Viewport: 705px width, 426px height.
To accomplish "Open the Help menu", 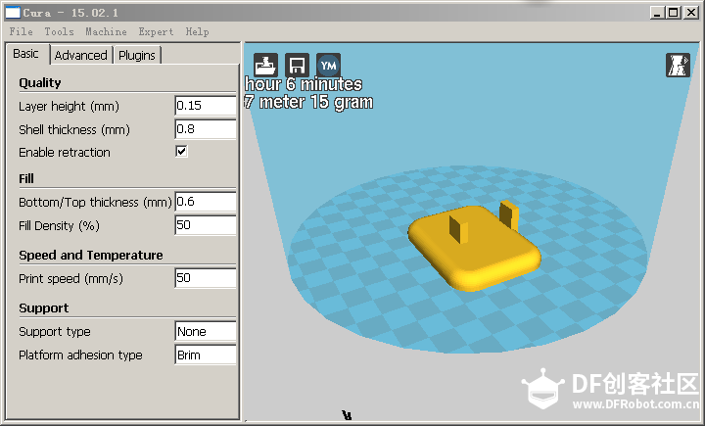I will pos(197,31).
